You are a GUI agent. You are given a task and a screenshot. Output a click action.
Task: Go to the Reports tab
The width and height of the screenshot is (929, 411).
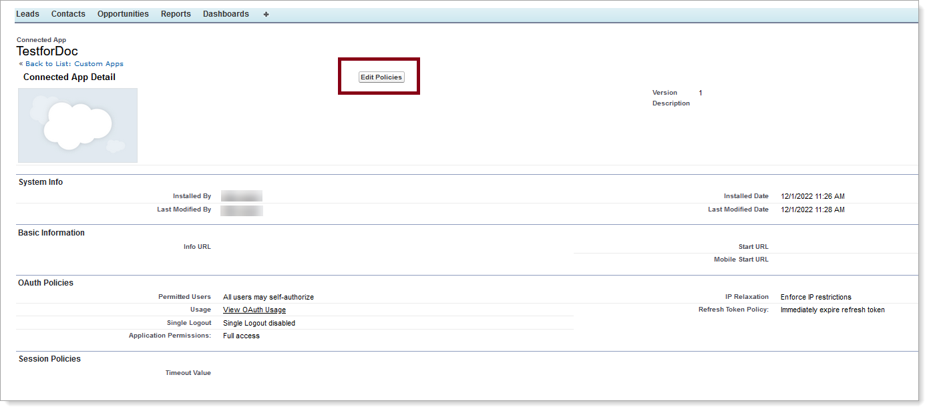[175, 13]
